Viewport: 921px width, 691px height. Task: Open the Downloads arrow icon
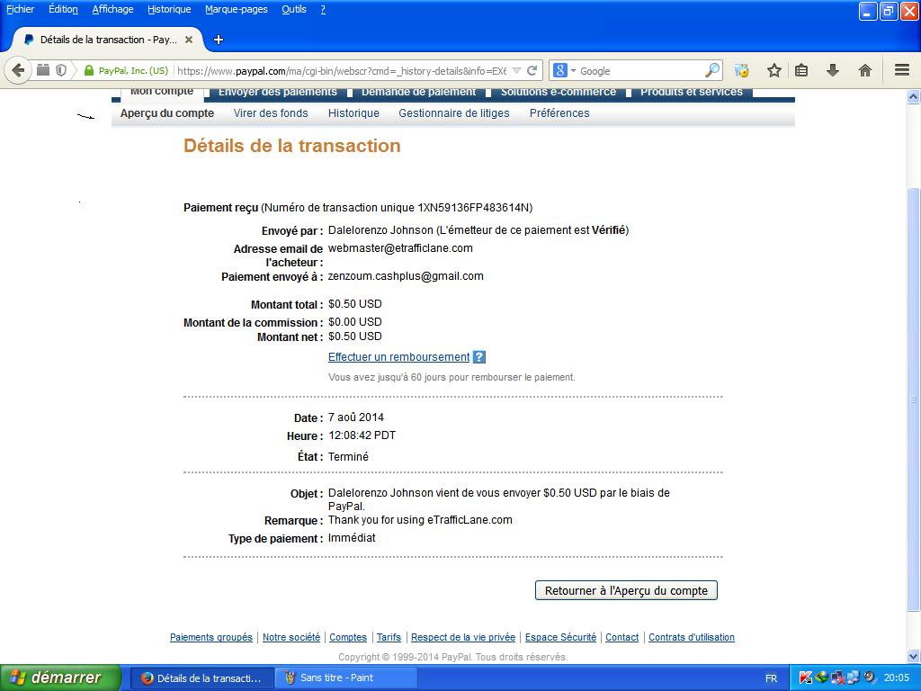pos(832,70)
